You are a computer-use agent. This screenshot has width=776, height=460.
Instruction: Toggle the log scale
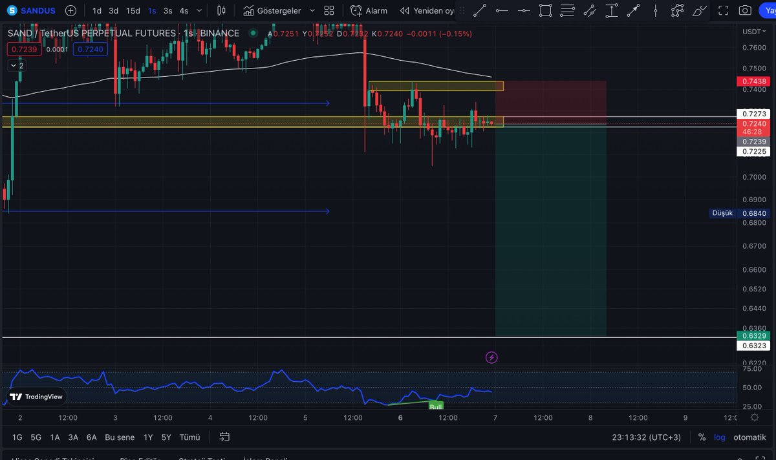tap(720, 437)
